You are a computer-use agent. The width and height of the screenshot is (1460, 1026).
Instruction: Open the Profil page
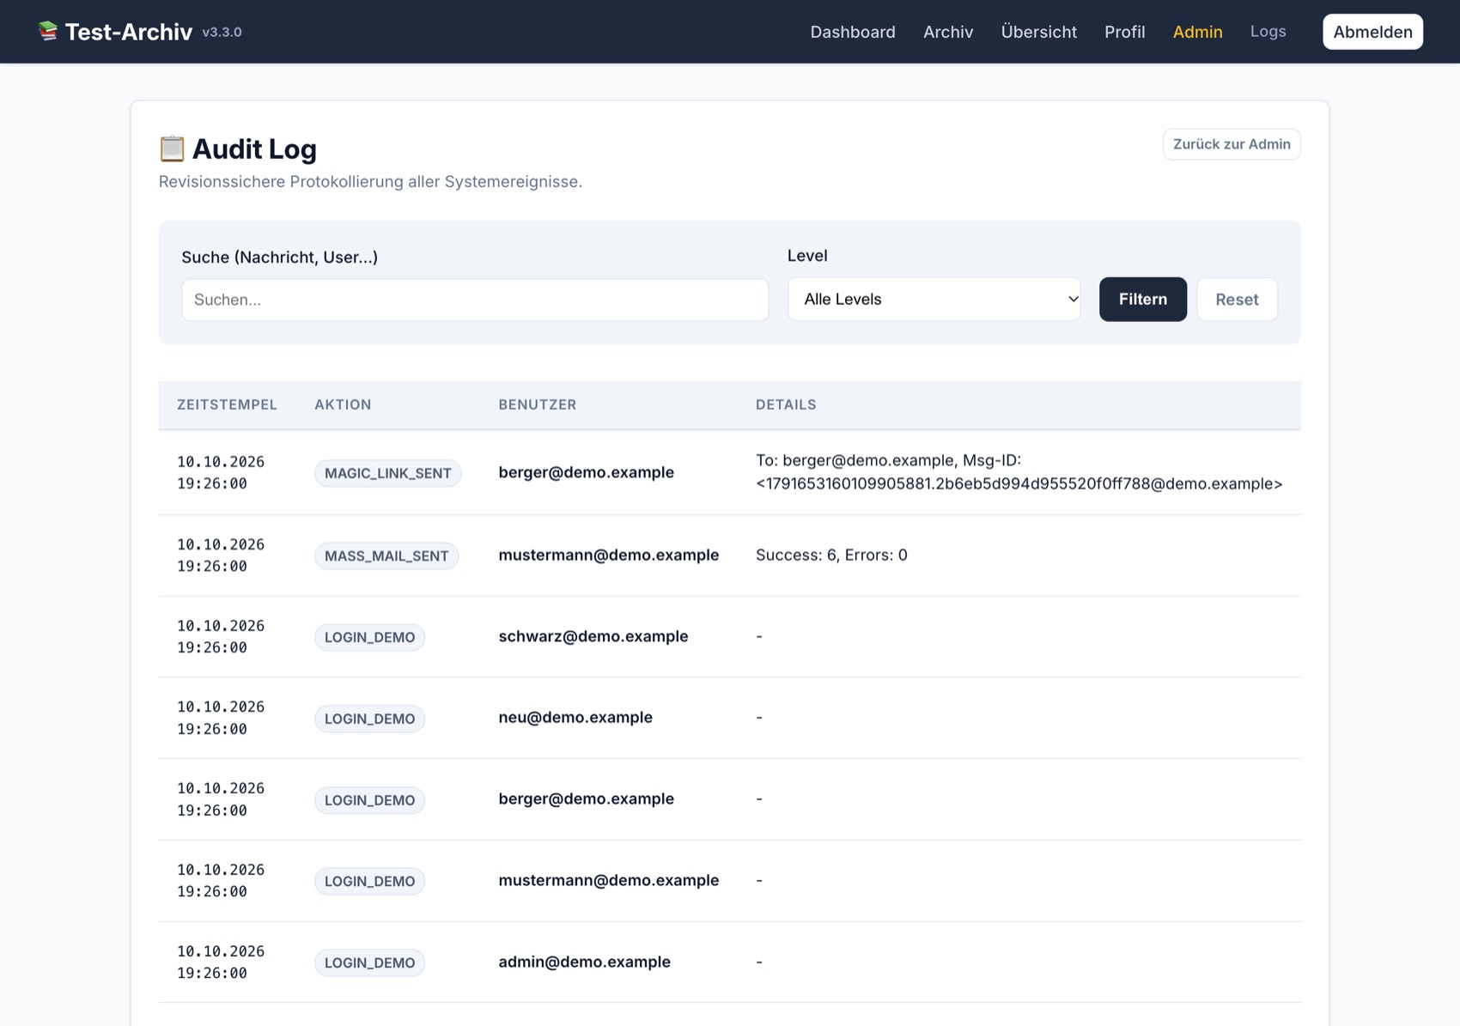1124,32
